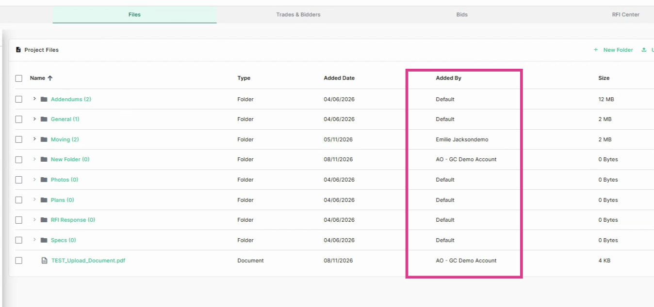
Task: Check the Moving folder checkbox
Action: pos(18,139)
